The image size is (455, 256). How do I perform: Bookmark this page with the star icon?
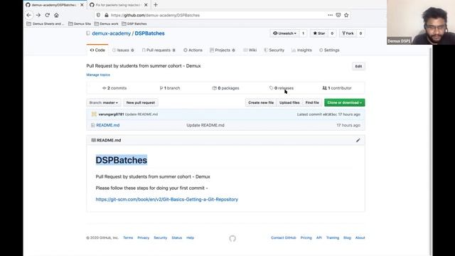346,15
